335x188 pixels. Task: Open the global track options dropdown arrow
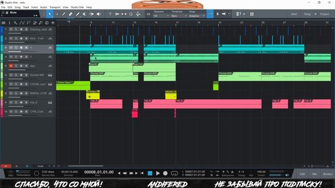click(x=244, y=14)
